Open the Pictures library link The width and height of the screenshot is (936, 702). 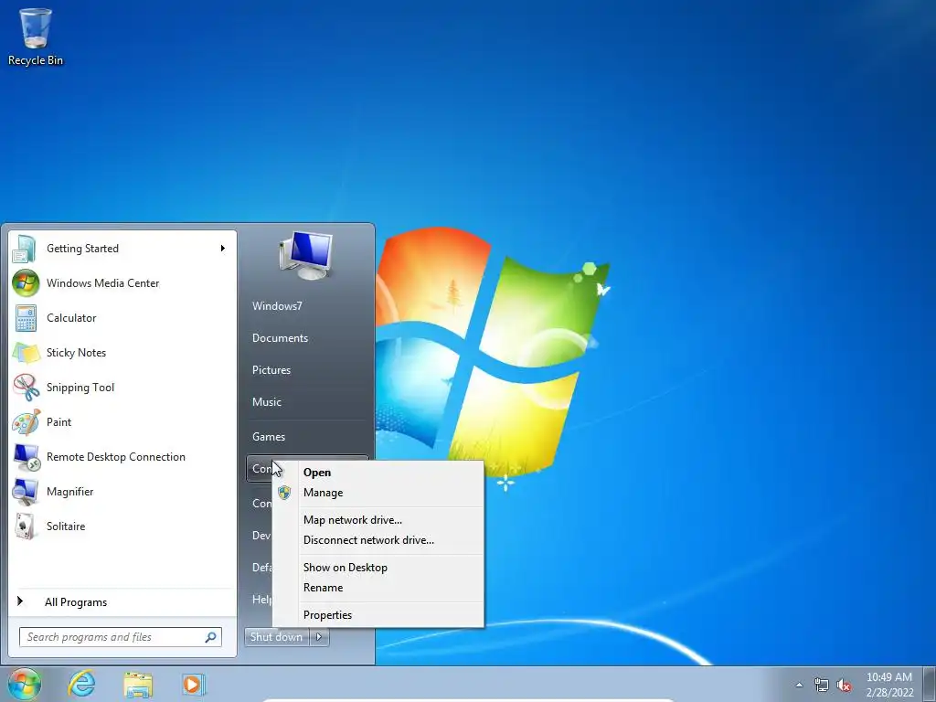(271, 370)
